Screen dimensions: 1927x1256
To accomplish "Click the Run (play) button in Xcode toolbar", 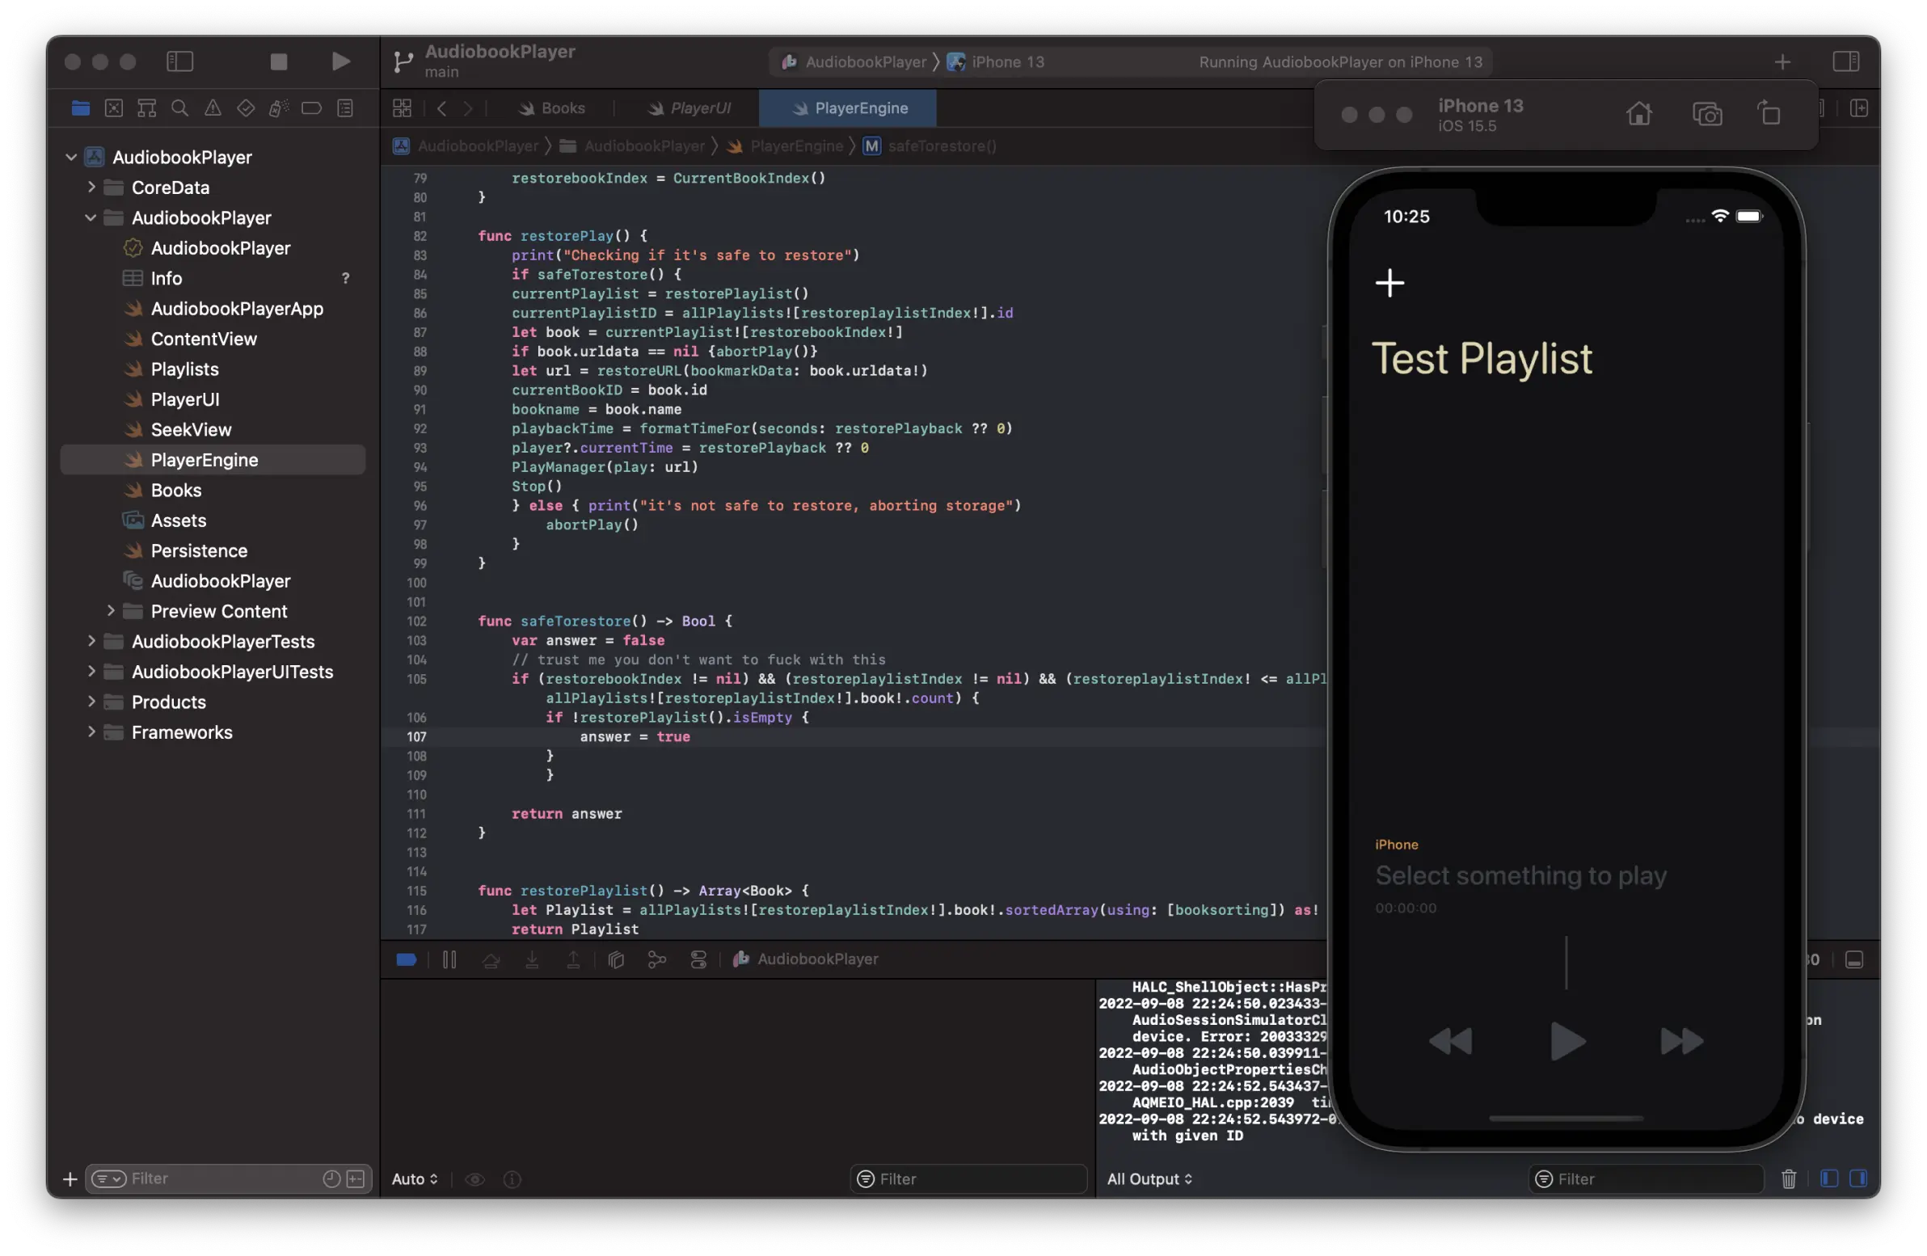I will [x=341, y=61].
